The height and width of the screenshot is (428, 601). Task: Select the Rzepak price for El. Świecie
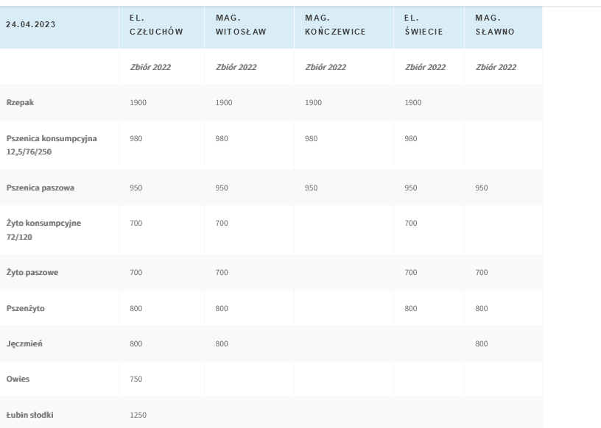[413, 102]
